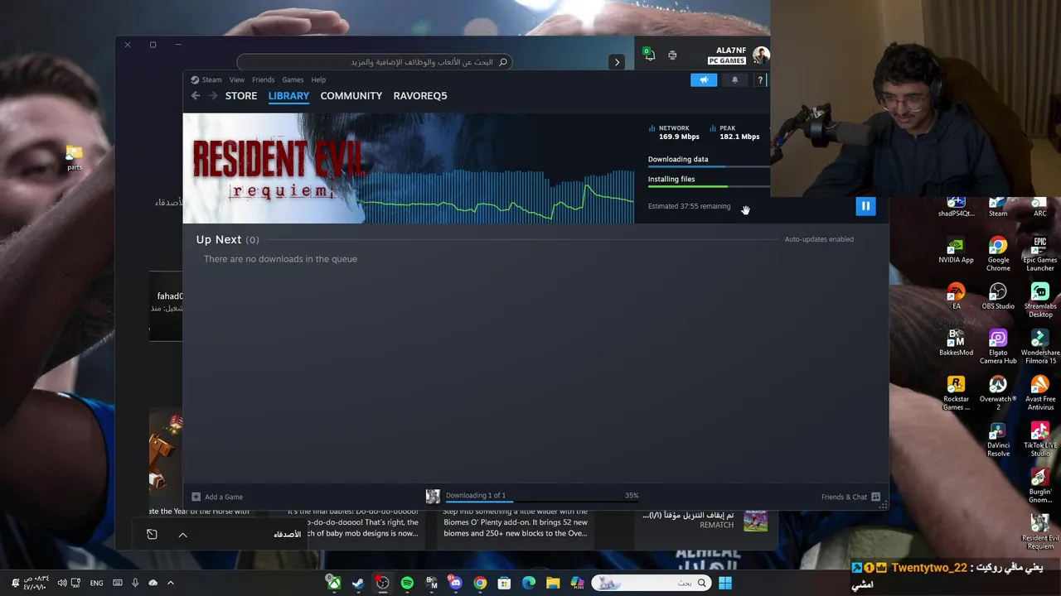Click the Steam question mark help button
Image resolution: width=1061 pixels, height=596 pixels.
coord(759,80)
